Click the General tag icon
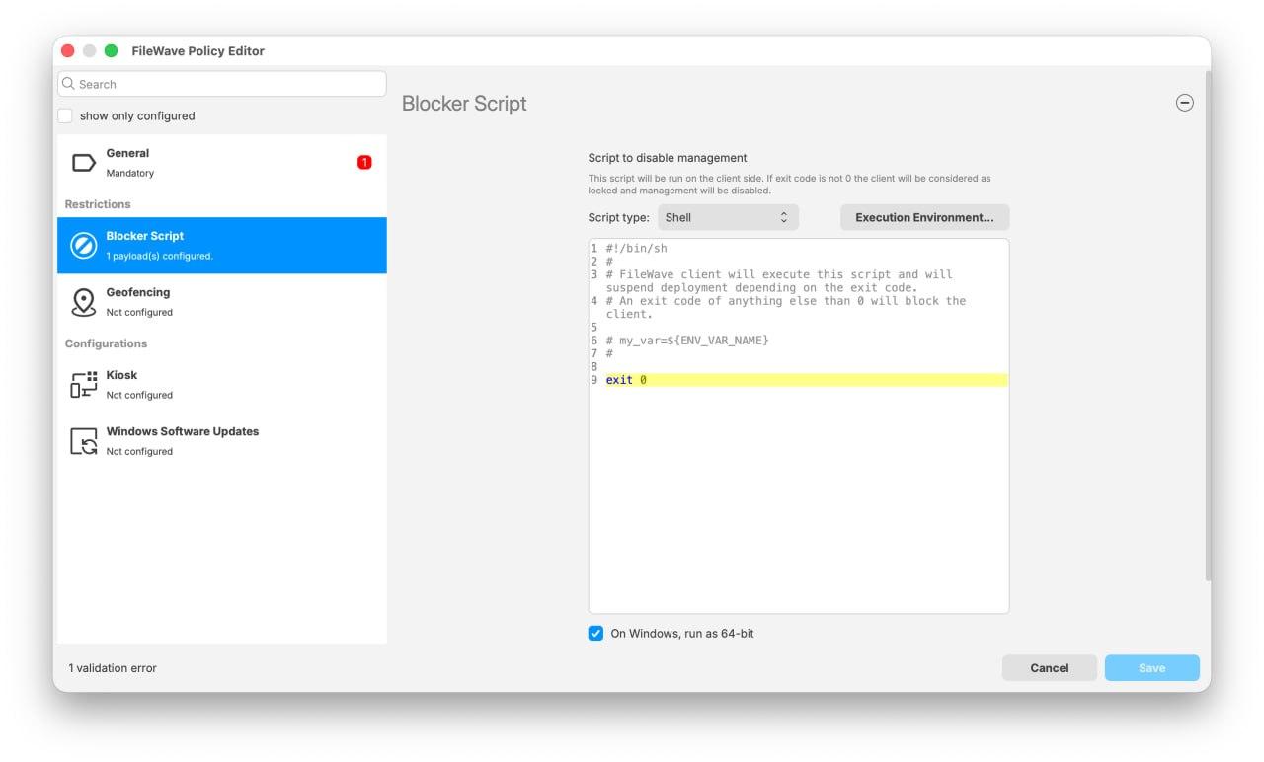The height and width of the screenshot is (762, 1264). (x=84, y=163)
